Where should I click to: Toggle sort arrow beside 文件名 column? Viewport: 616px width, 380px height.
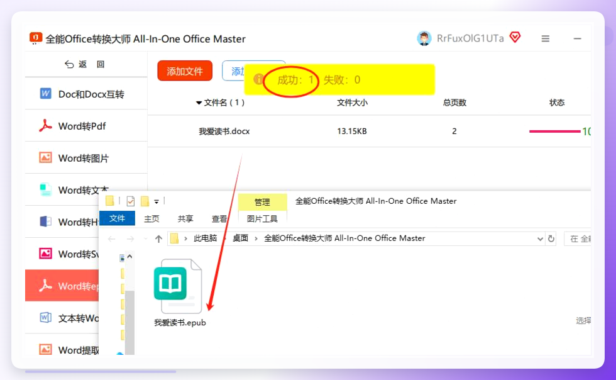pyautogui.click(x=199, y=103)
